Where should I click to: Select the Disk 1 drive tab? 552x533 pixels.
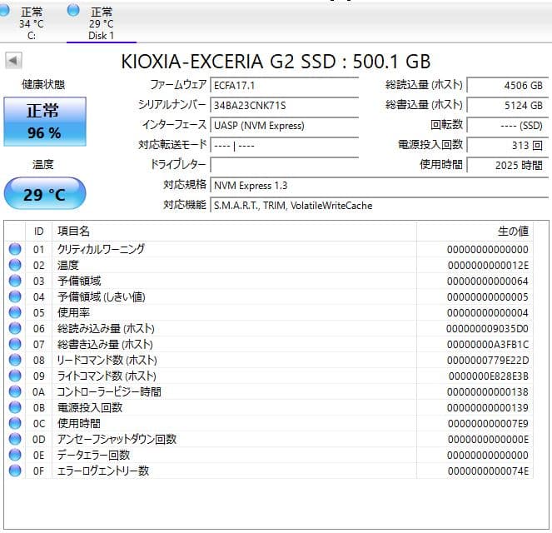(x=102, y=22)
